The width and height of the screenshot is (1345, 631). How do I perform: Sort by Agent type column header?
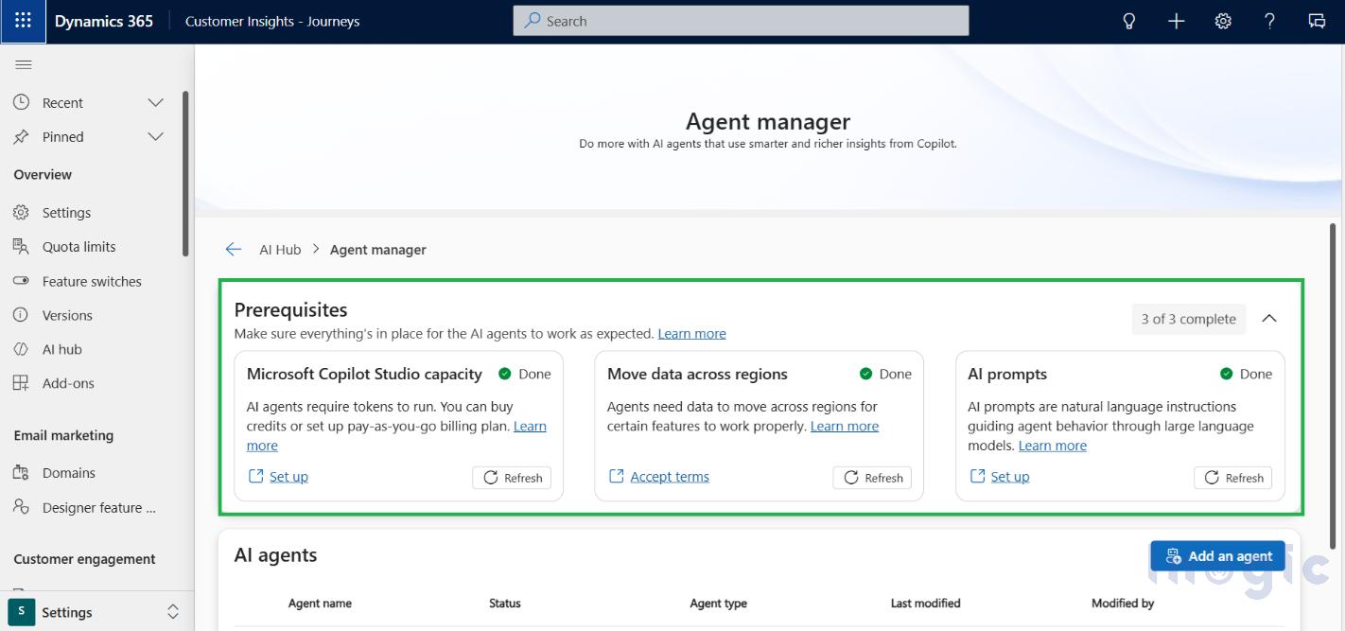coord(719,603)
